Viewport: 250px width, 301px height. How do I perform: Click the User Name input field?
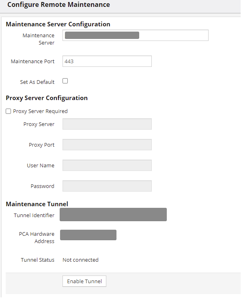click(x=107, y=165)
